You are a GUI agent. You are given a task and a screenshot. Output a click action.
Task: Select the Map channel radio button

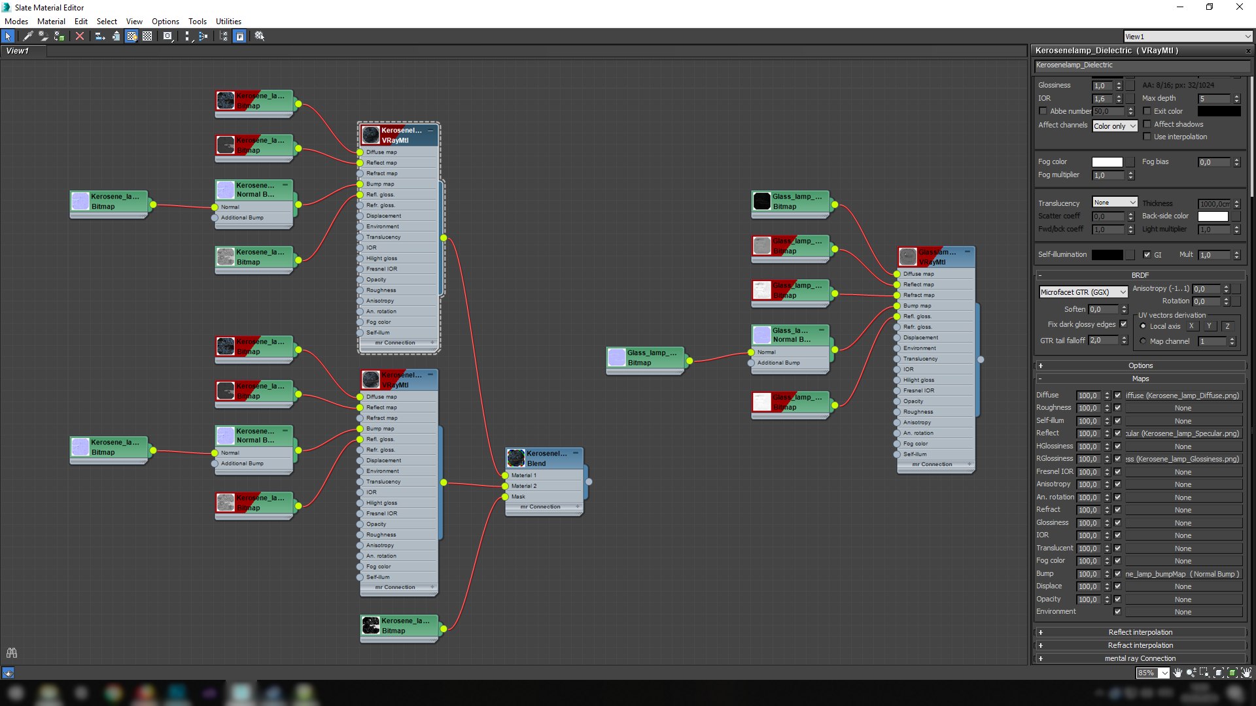point(1143,341)
